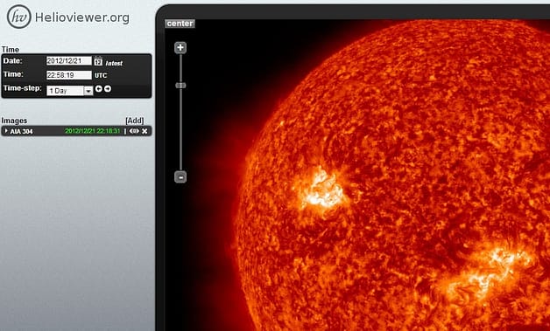Step forward in time with right arrow
This screenshot has width=550, height=331.
(108, 89)
